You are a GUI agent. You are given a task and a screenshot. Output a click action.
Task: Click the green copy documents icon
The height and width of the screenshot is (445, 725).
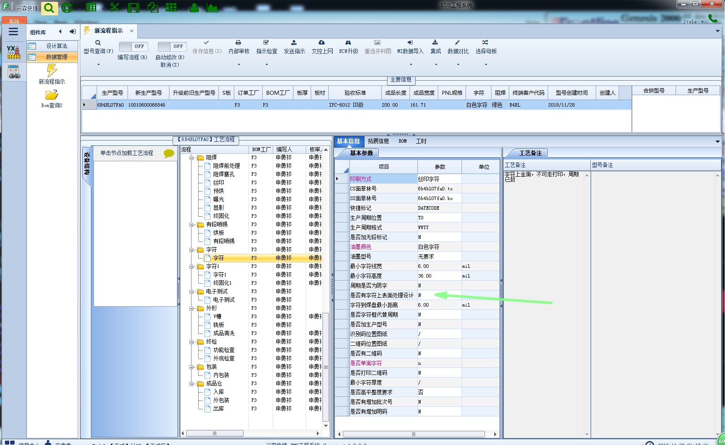(x=153, y=7)
